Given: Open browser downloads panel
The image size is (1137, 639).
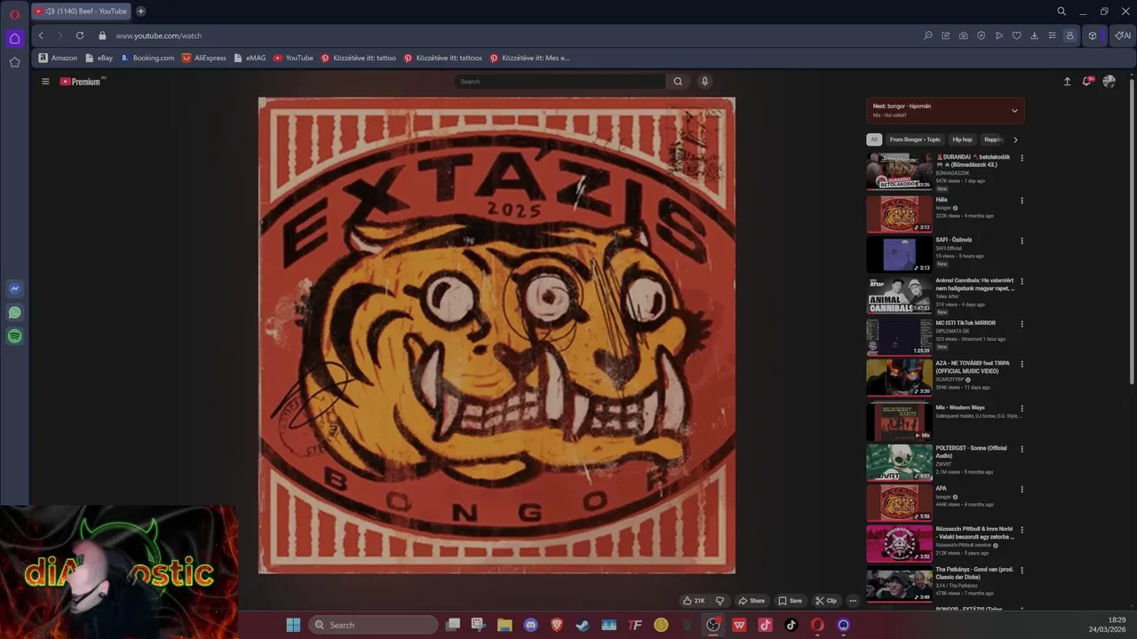Looking at the screenshot, I should (x=1035, y=35).
